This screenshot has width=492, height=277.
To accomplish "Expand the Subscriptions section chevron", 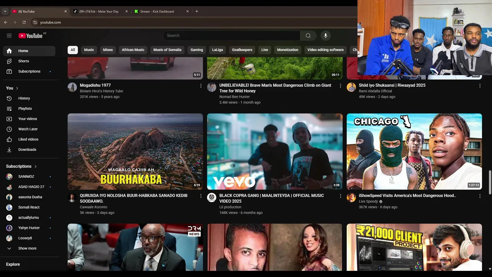I will point(35,166).
